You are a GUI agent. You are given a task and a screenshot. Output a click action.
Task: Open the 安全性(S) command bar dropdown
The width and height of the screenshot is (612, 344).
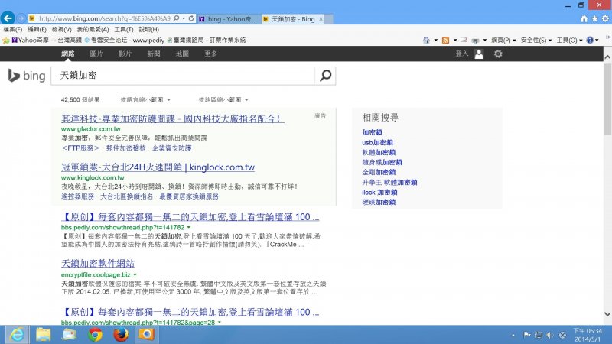536,40
